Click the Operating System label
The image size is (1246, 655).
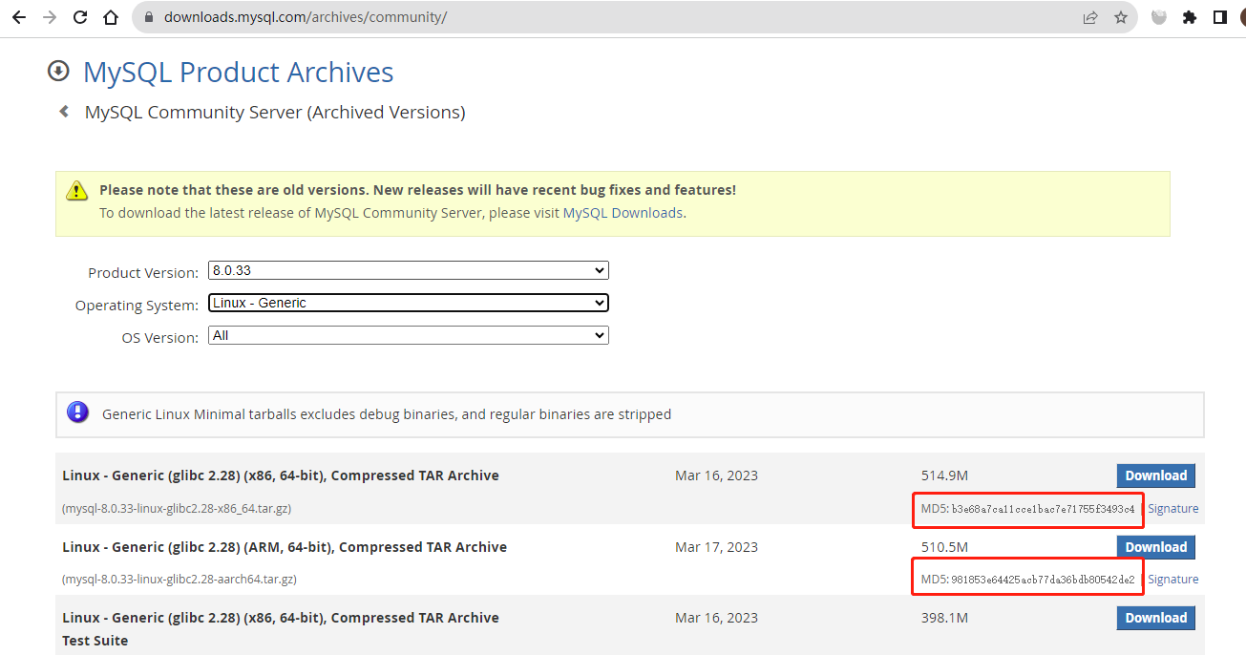click(x=137, y=306)
